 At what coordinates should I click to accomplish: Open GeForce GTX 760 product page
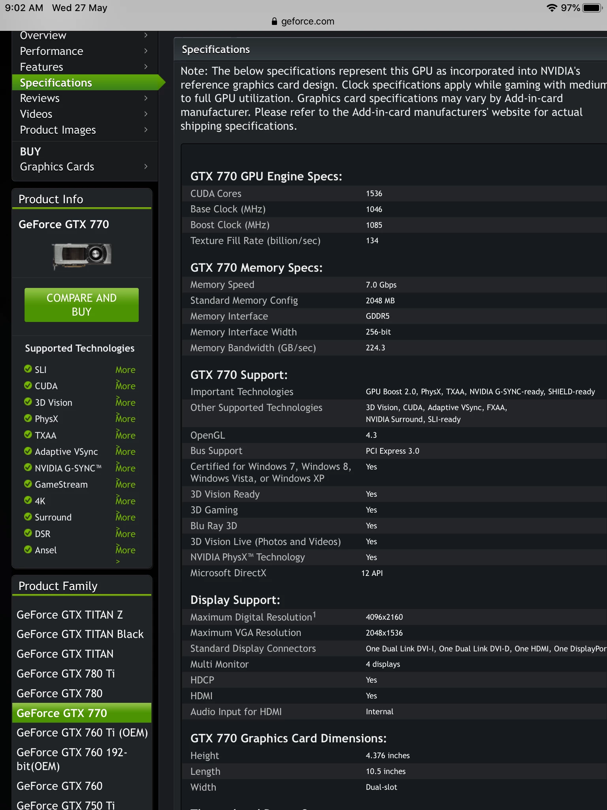click(x=59, y=786)
